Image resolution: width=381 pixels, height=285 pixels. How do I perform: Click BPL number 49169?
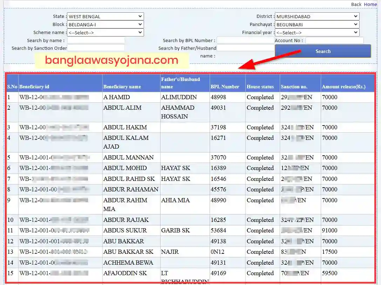click(x=218, y=273)
